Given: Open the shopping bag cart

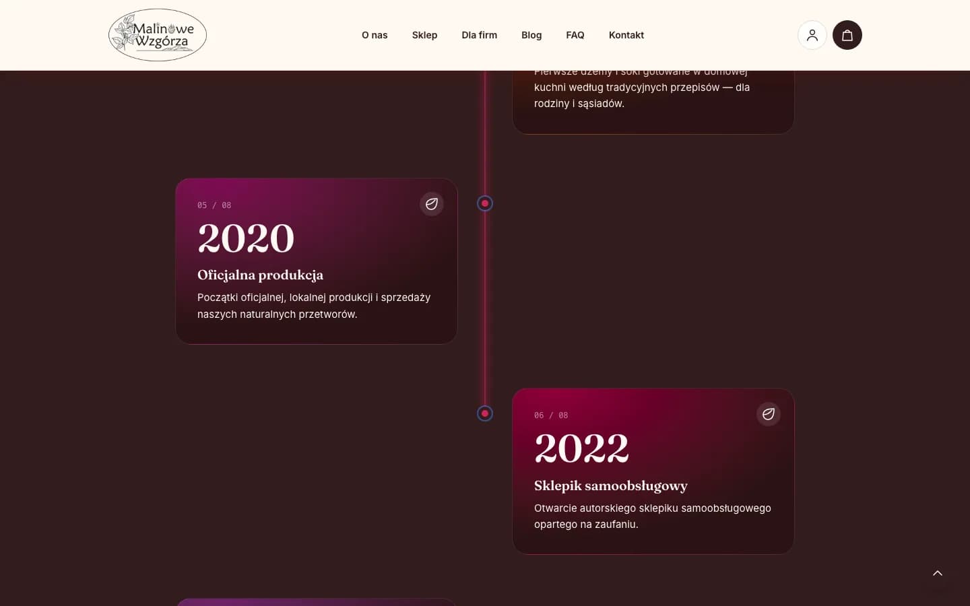Looking at the screenshot, I should [x=847, y=35].
